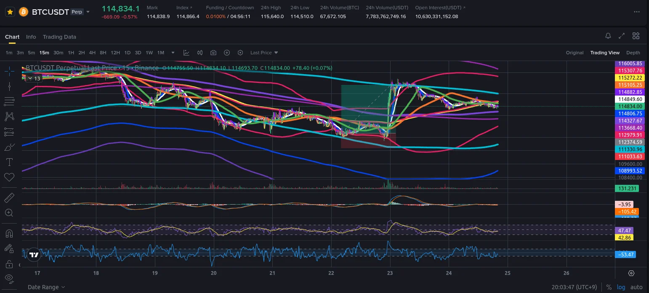Select the 12H timeframe

(x=115, y=53)
